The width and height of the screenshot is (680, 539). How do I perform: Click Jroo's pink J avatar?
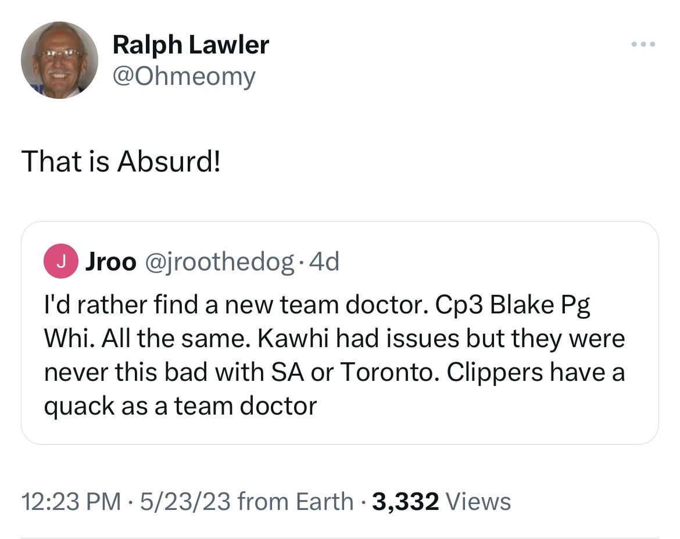(x=60, y=262)
